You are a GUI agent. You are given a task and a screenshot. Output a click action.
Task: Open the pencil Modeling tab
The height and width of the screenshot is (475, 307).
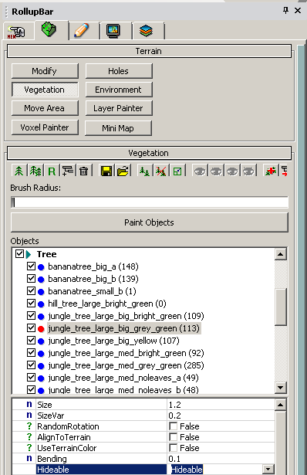tap(81, 31)
